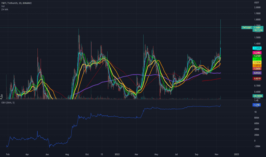This screenshot has width=266, height=157.
Task: Click the lime green 1.2078 label
Action: pos(257,59)
